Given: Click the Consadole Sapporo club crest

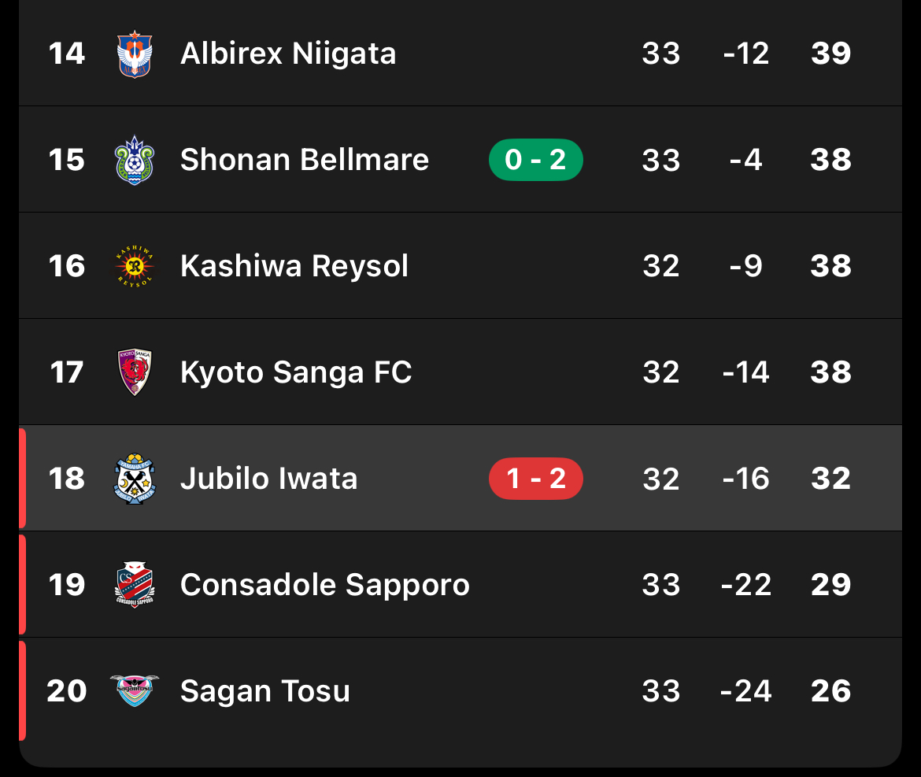Looking at the screenshot, I should 135,585.
